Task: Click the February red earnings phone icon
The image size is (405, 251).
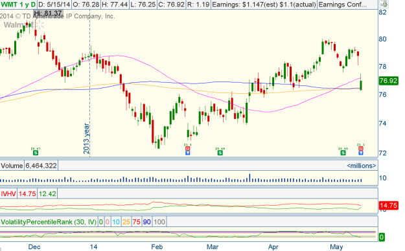Action: [x=187, y=148]
